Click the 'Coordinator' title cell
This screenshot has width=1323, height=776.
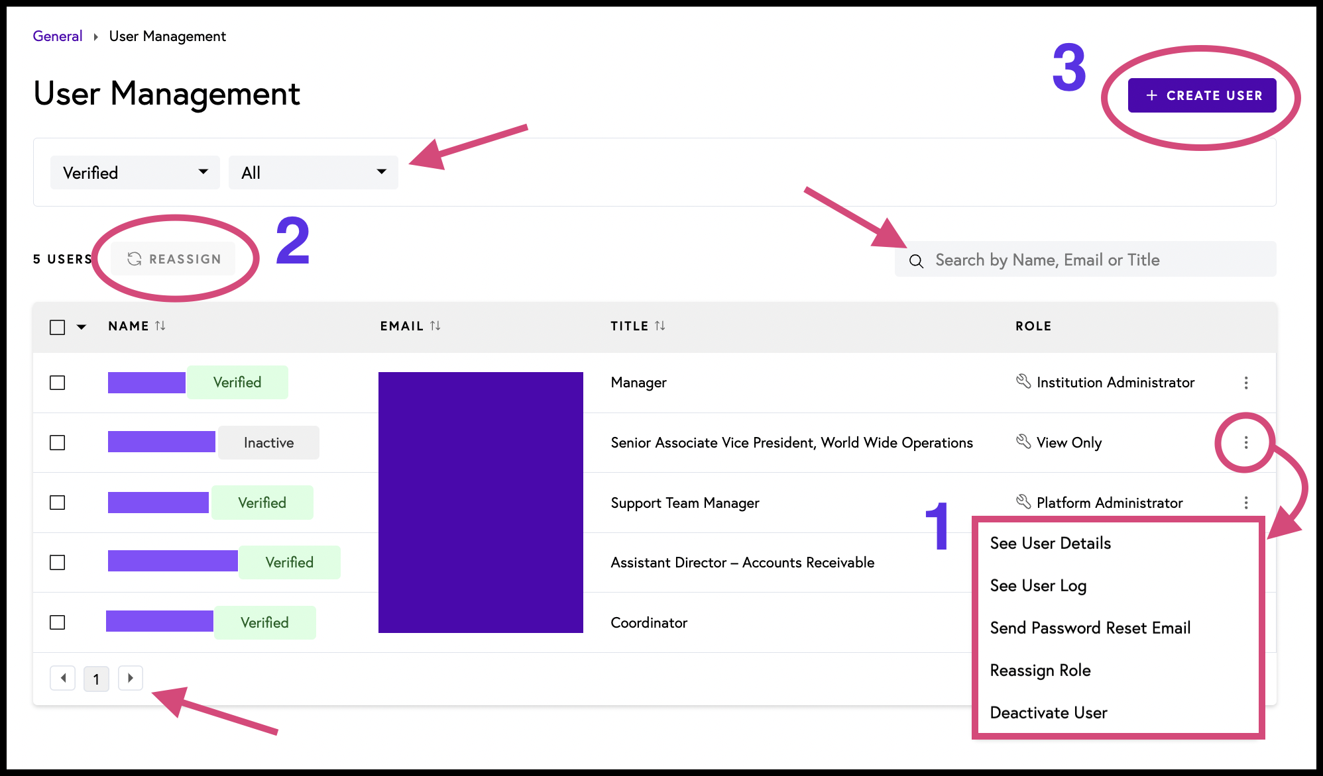tap(649, 622)
